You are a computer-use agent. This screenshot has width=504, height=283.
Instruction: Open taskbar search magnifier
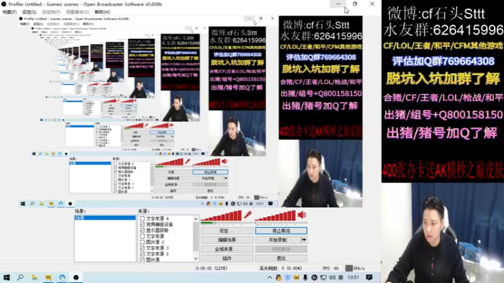tap(20, 277)
